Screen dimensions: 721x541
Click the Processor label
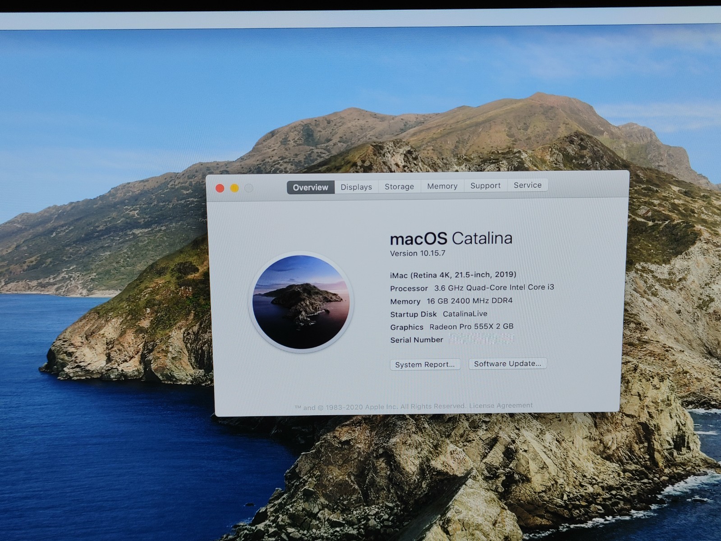[409, 289]
